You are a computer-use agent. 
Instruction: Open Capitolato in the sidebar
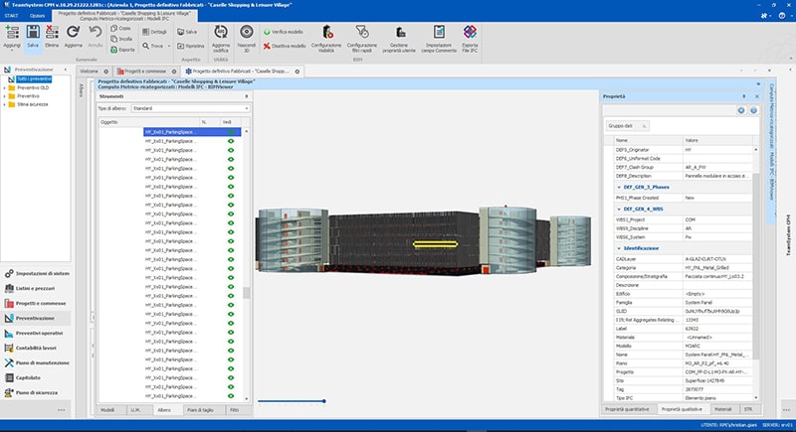tap(22, 377)
